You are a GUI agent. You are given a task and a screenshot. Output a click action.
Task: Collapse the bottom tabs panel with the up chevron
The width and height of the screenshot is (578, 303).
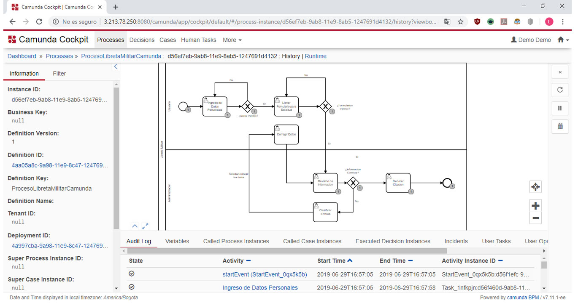coord(135,226)
